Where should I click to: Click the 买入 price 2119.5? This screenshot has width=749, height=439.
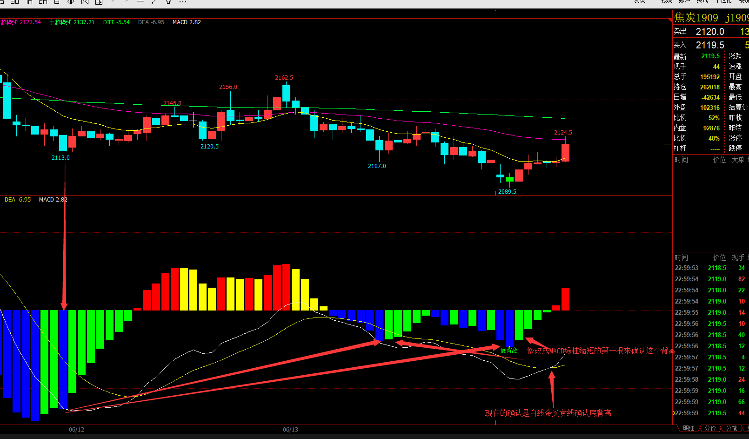click(710, 45)
